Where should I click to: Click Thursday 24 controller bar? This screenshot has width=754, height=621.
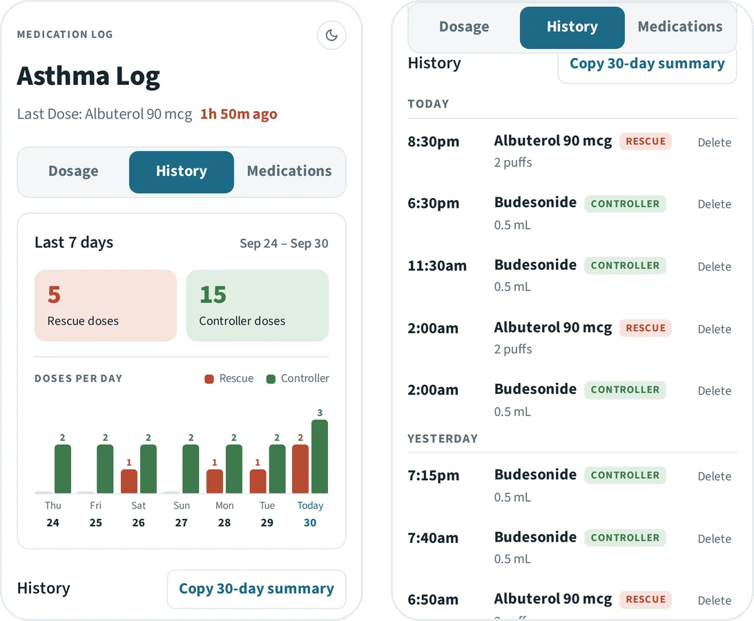pyautogui.click(x=63, y=469)
